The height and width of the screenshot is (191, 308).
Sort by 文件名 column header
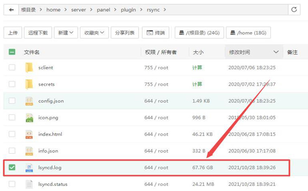click(x=32, y=52)
